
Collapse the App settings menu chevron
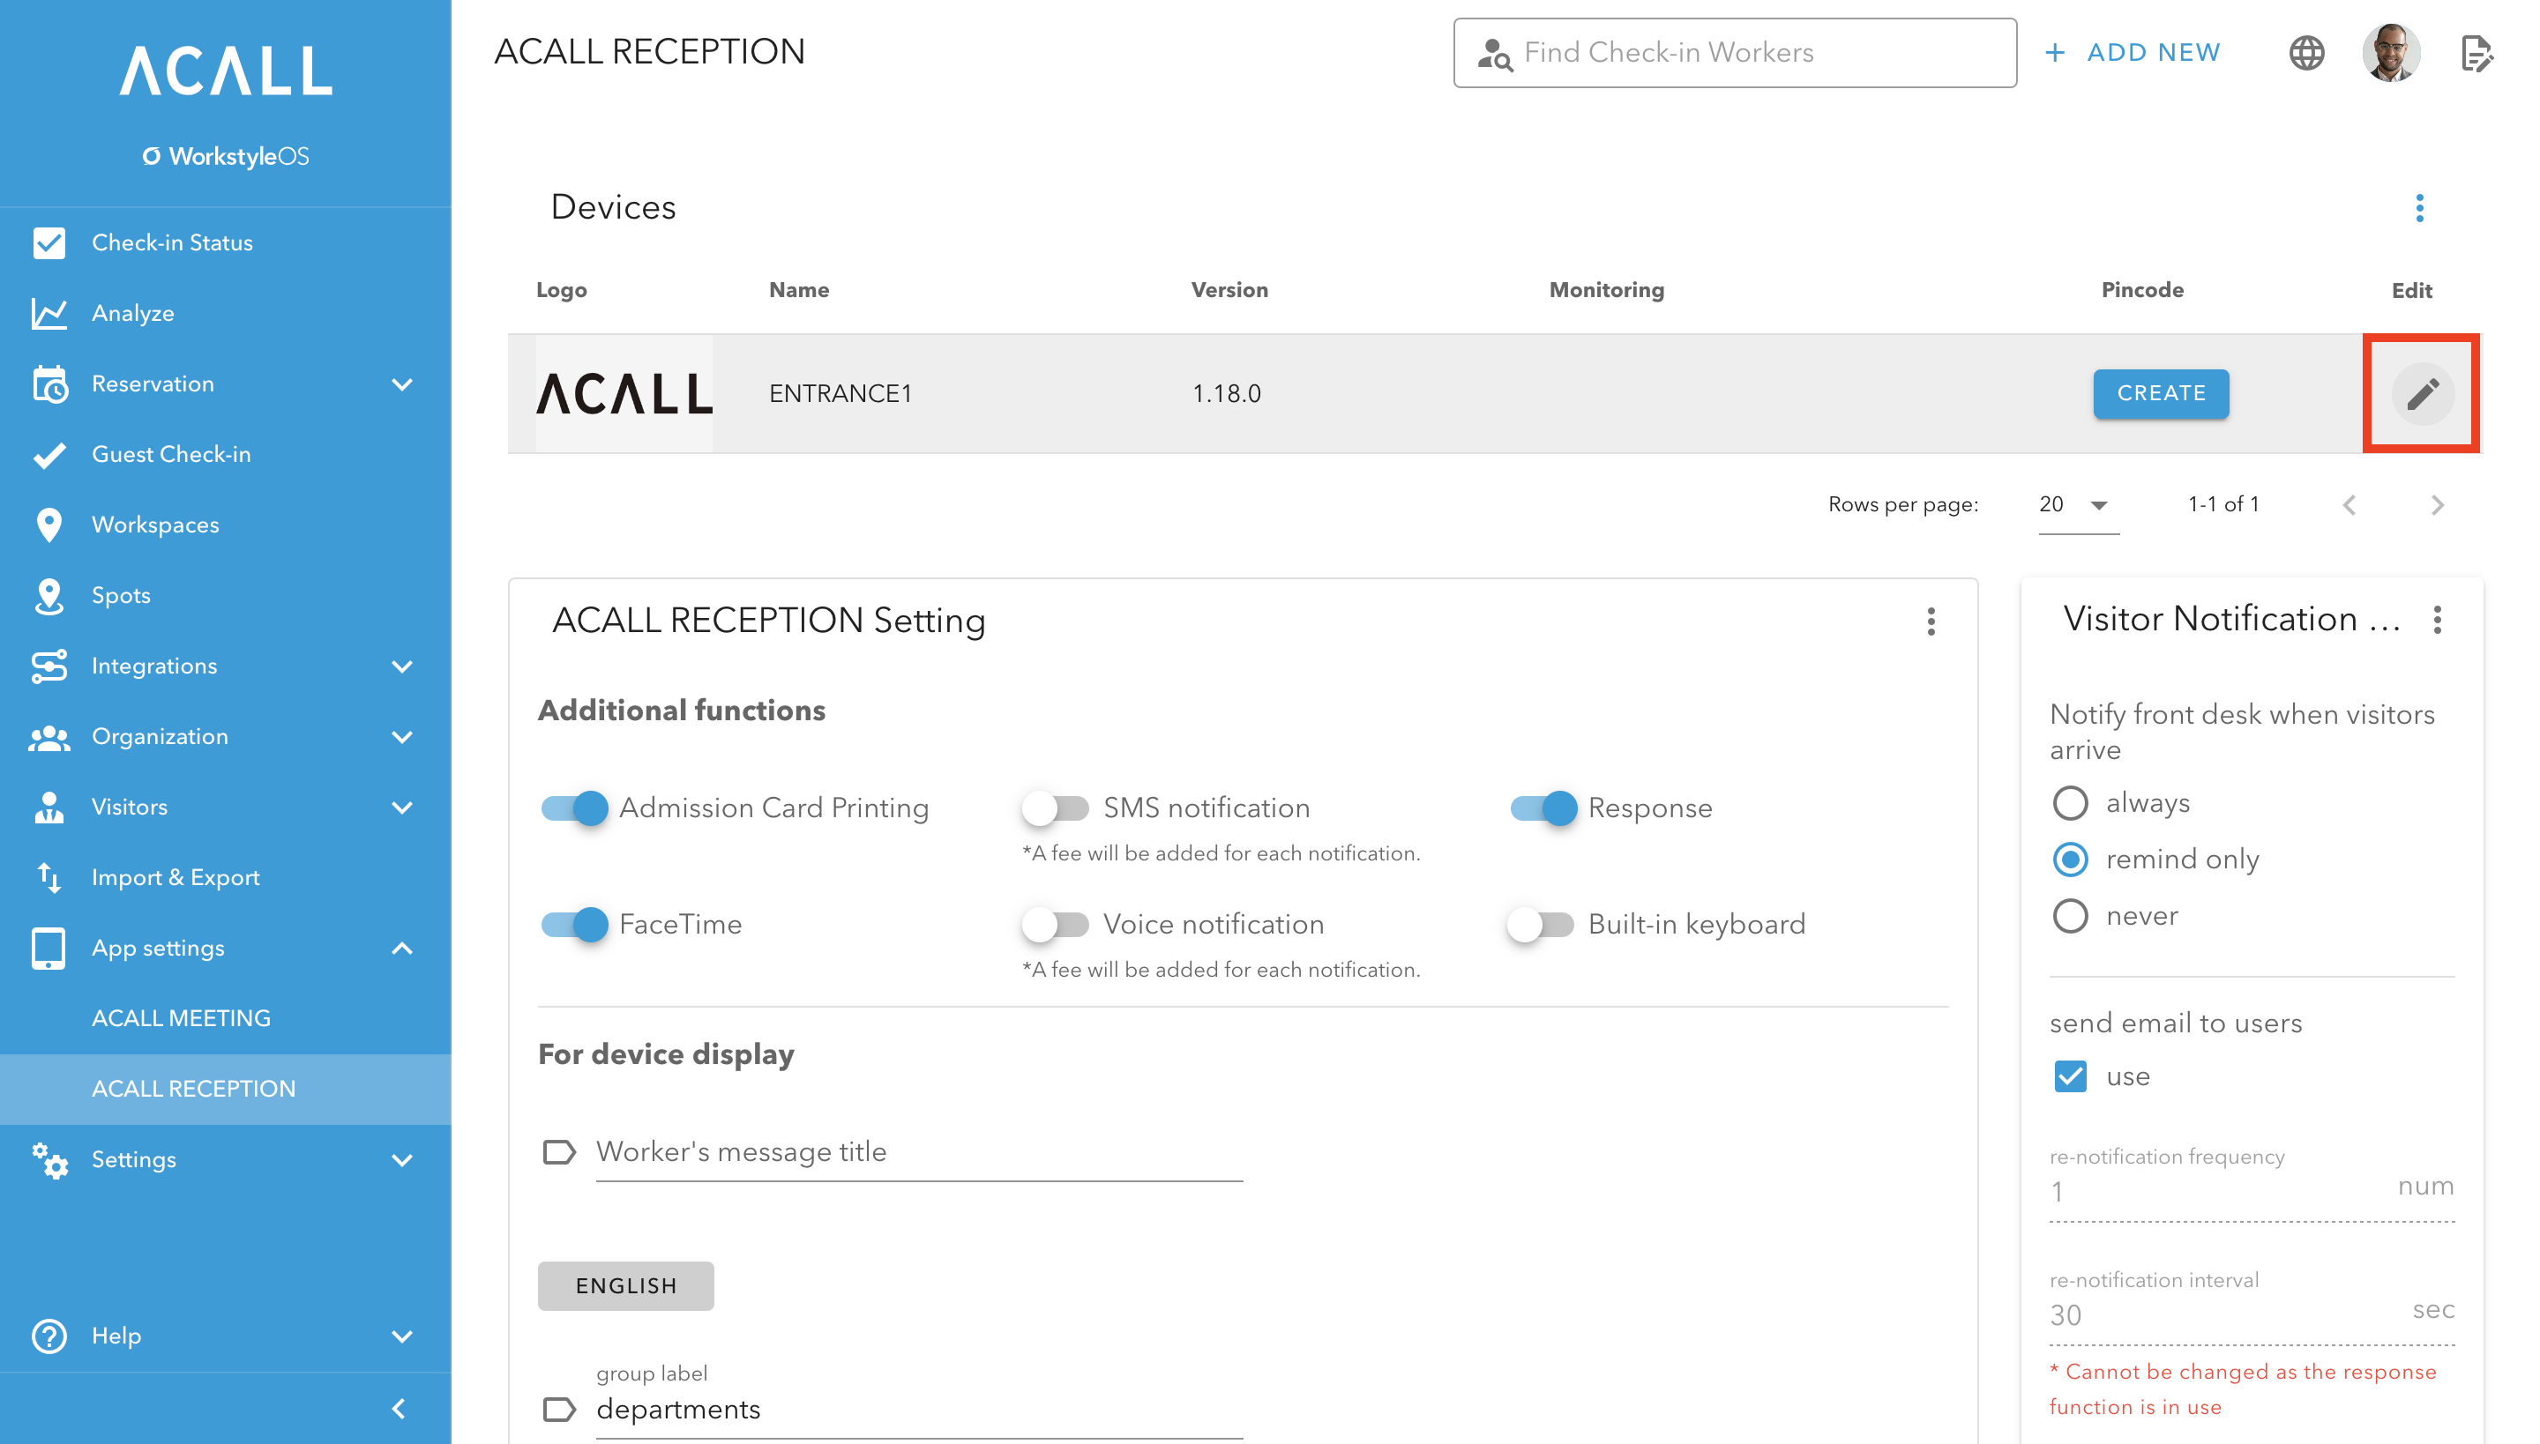click(402, 949)
